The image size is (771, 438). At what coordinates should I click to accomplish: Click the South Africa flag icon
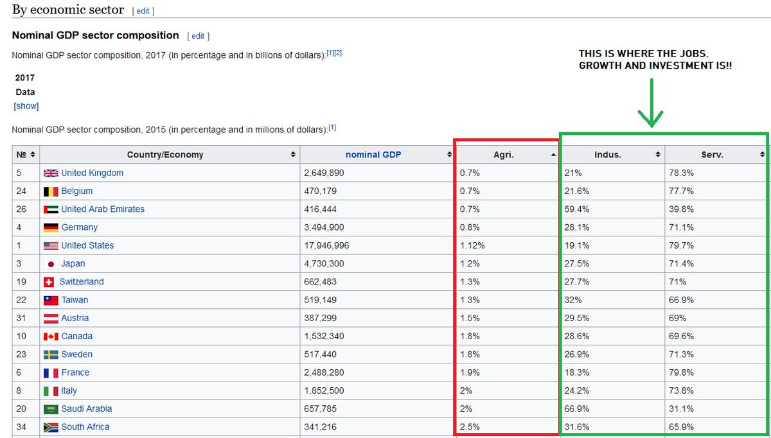[x=51, y=427]
